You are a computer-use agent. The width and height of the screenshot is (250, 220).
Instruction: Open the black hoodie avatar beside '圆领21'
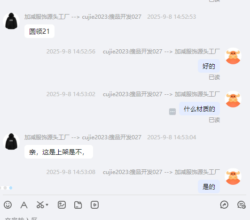click(x=11, y=21)
